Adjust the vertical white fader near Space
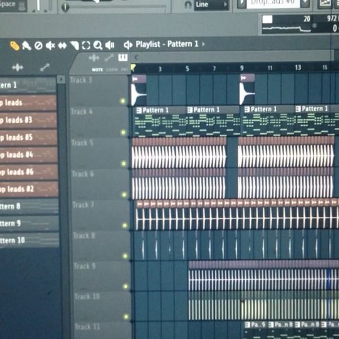 [x=38, y=5]
